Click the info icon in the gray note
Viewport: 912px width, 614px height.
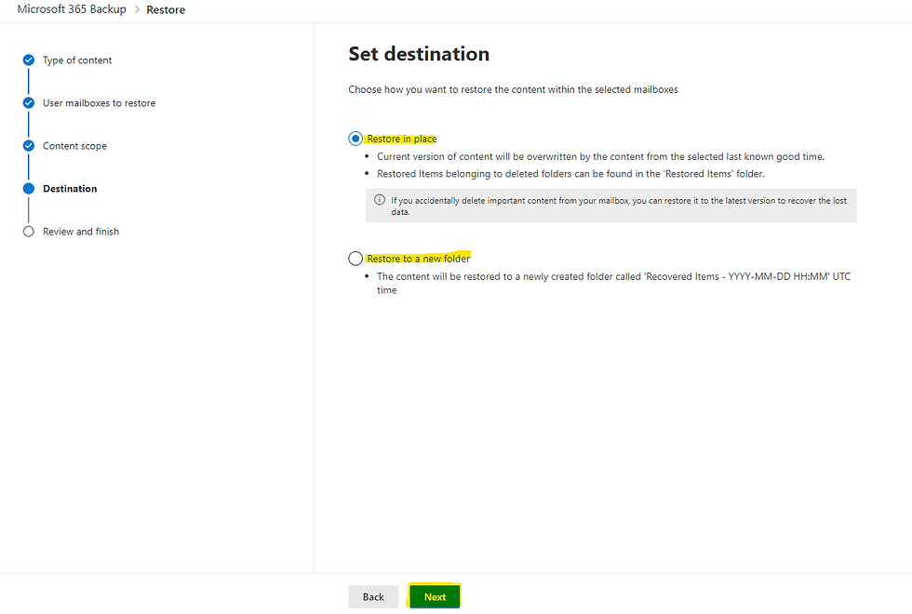coord(380,200)
